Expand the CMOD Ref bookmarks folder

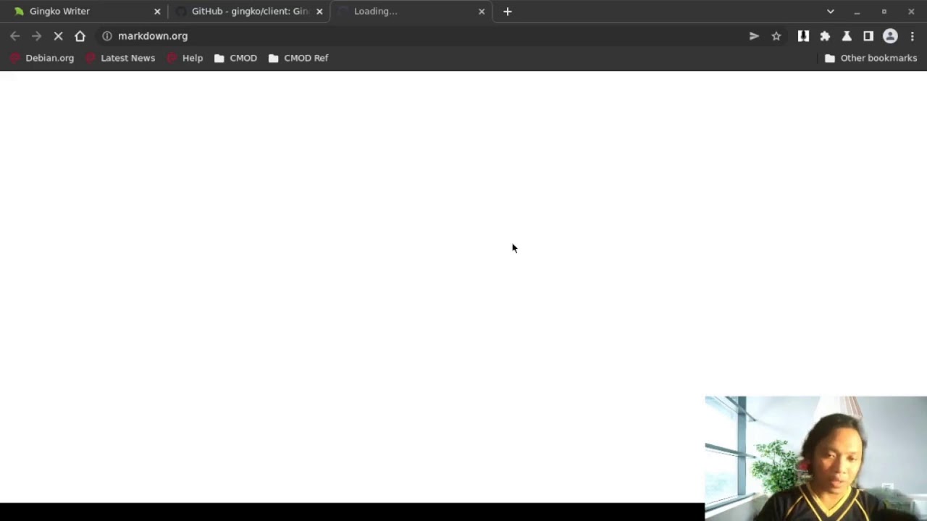298,59
